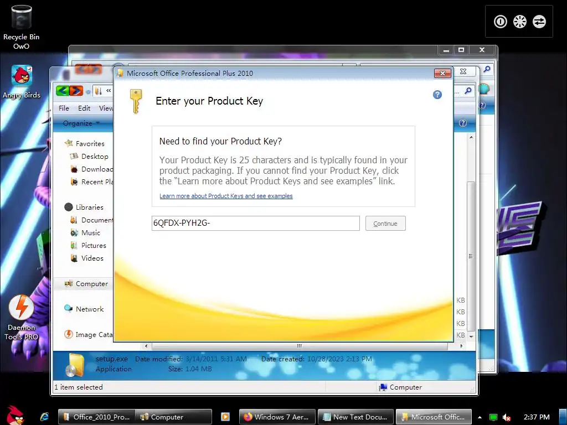The width and height of the screenshot is (567, 425).
Task: Open Internet Explorer from the taskbar
Action: (44, 417)
